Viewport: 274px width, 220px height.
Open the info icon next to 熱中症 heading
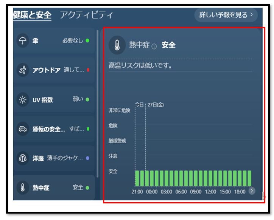click(x=154, y=46)
